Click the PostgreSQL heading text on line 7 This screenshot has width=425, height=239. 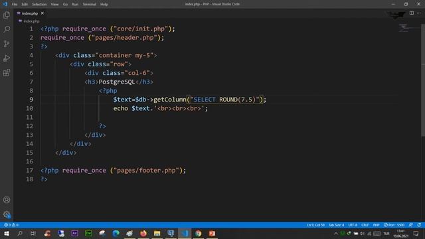(117, 82)
